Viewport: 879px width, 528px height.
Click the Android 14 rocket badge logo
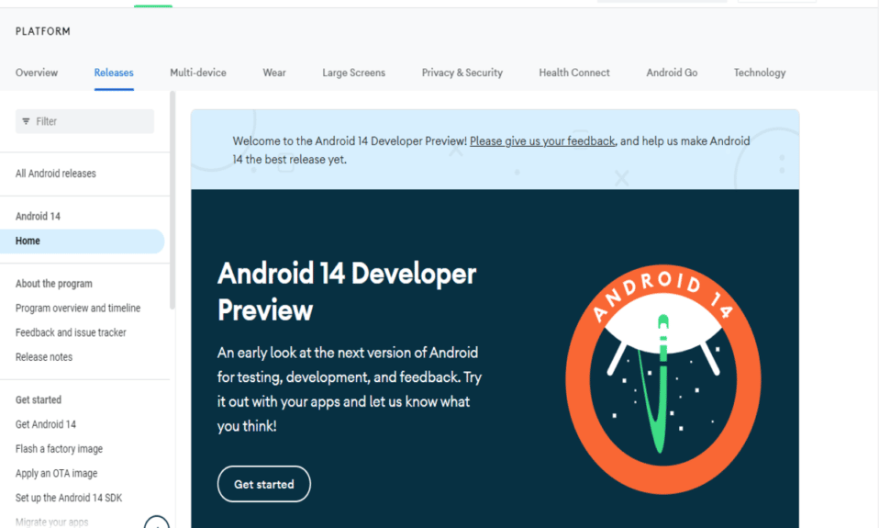[663, 379]
